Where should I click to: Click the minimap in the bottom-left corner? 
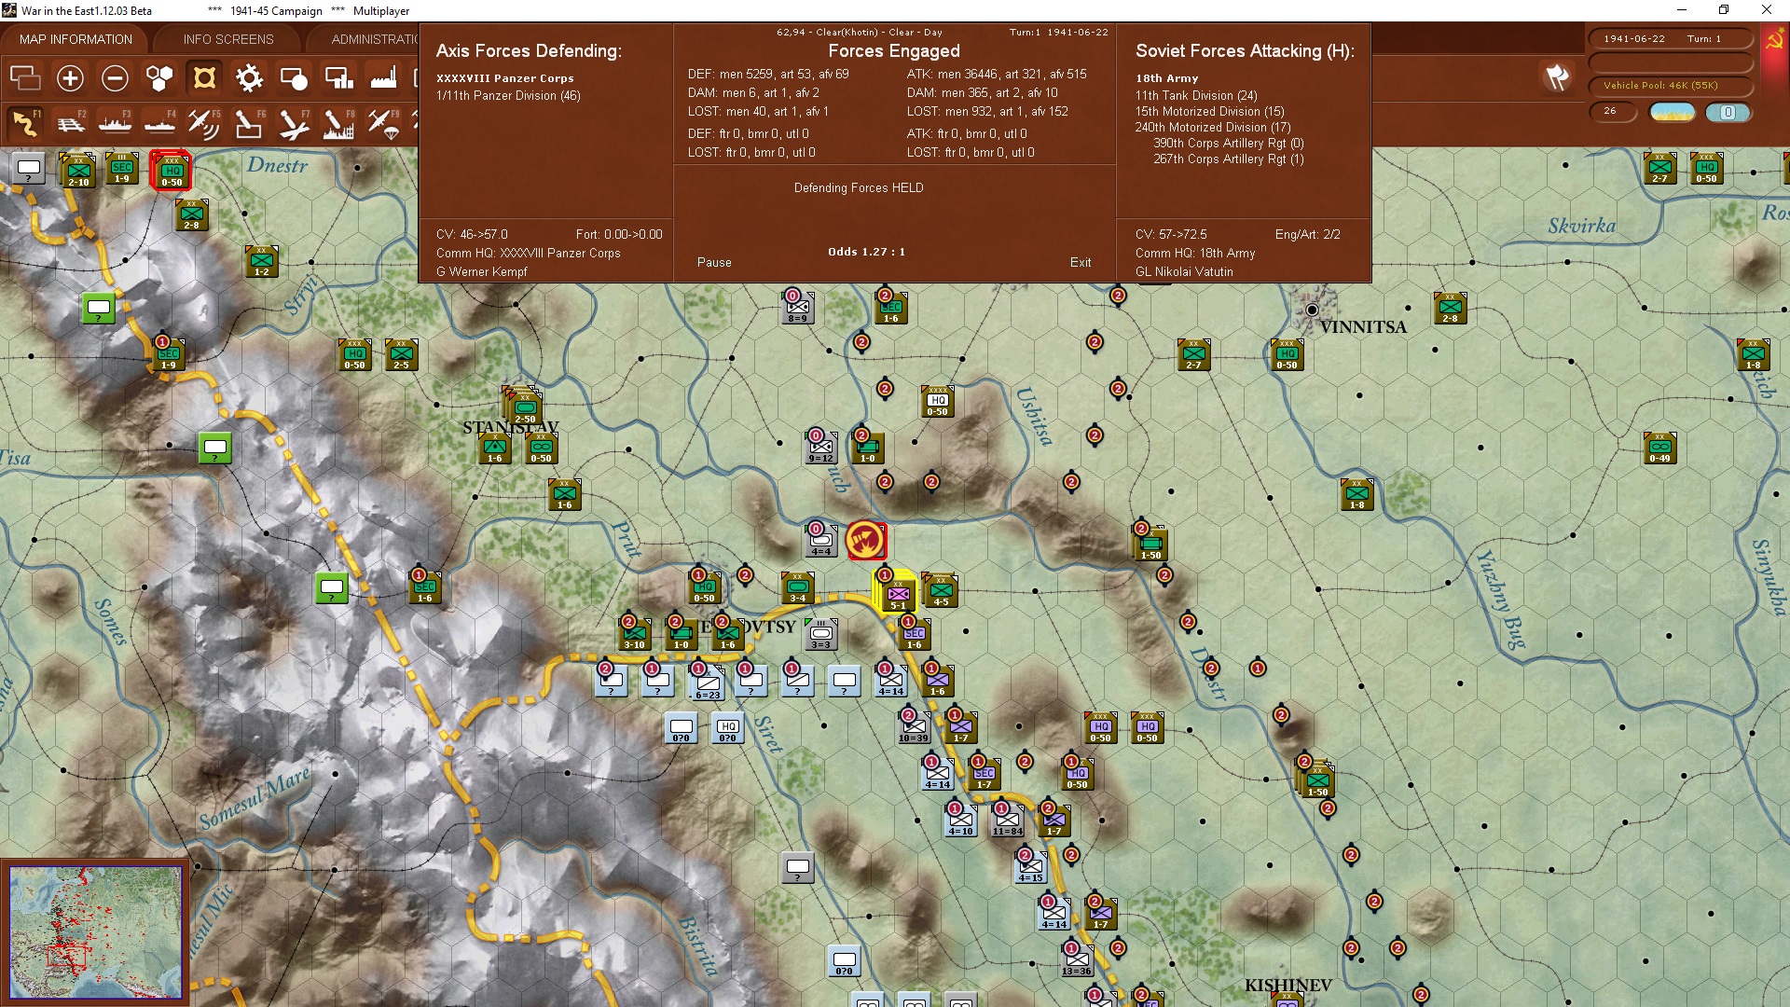[x=96, y=932]
